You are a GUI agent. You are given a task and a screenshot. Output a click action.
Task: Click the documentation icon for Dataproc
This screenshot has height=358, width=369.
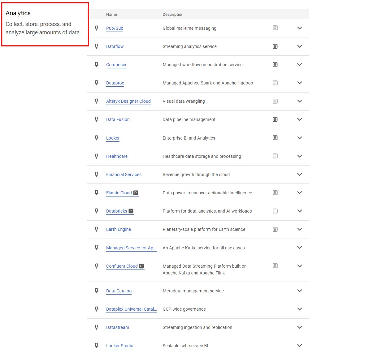click(x=275, y=83)
